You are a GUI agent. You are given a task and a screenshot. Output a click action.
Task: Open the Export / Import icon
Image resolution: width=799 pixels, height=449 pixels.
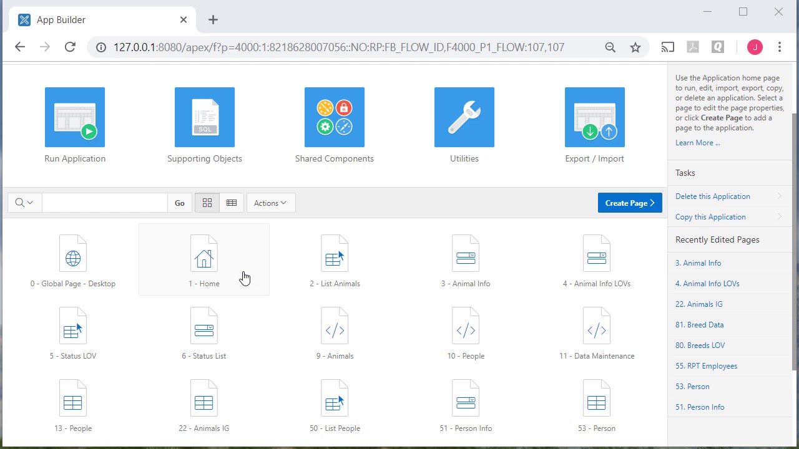tap(595, 117)
